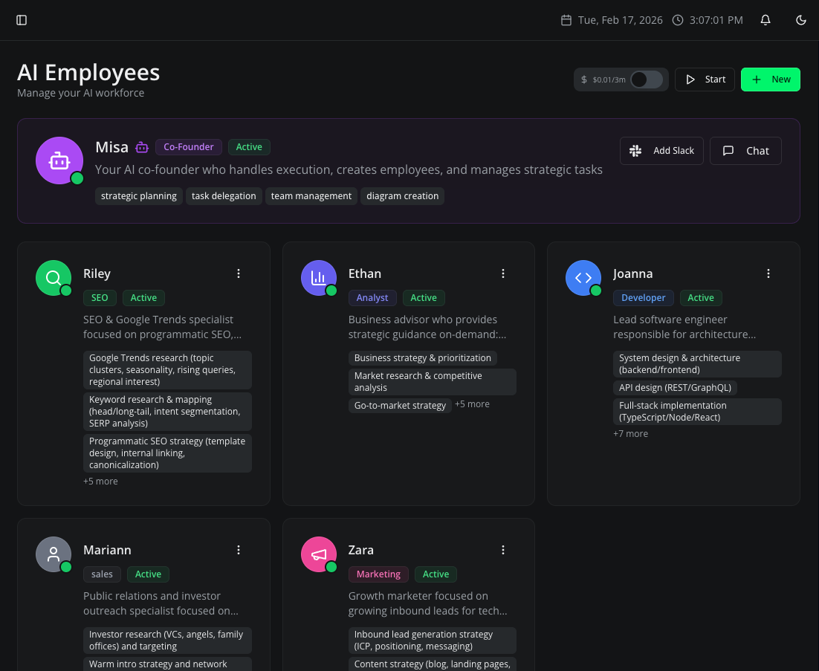This screenshot has width=819, height=671.
Task: Click Zara's megaphone marketing avatar
Action: click(318, 554)
